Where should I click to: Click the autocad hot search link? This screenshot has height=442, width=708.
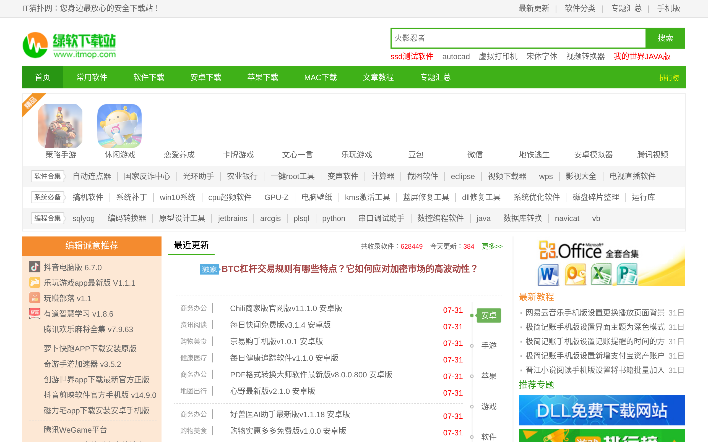[x=456, y=56]
